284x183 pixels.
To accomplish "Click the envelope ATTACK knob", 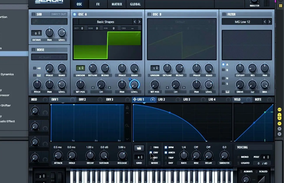I will point(58,156).
